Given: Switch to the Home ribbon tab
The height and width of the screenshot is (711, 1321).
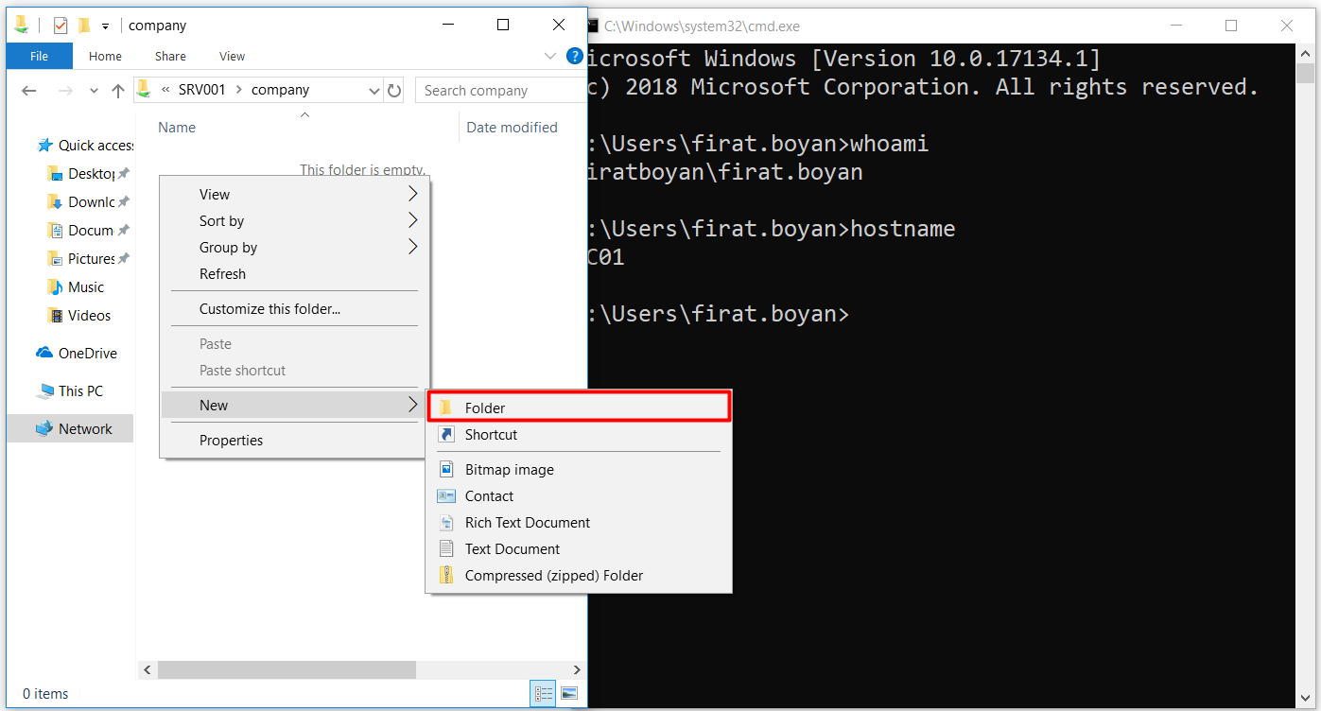Looking at the screenshot, I should point(105,56).
